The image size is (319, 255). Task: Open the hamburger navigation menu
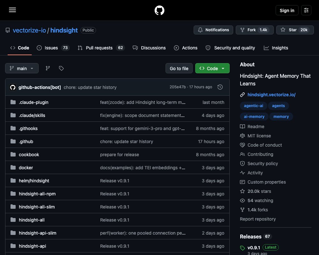(x=12, y=10)
